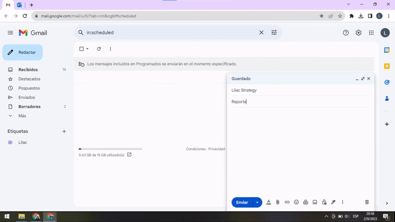Insert a link in compose
The height and width of the screenshot is (222, 395).
[x=287, y=202]
